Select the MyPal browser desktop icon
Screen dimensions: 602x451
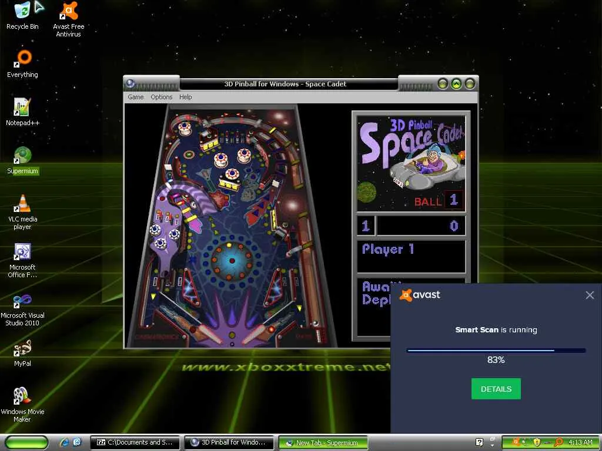pos(22,353)
